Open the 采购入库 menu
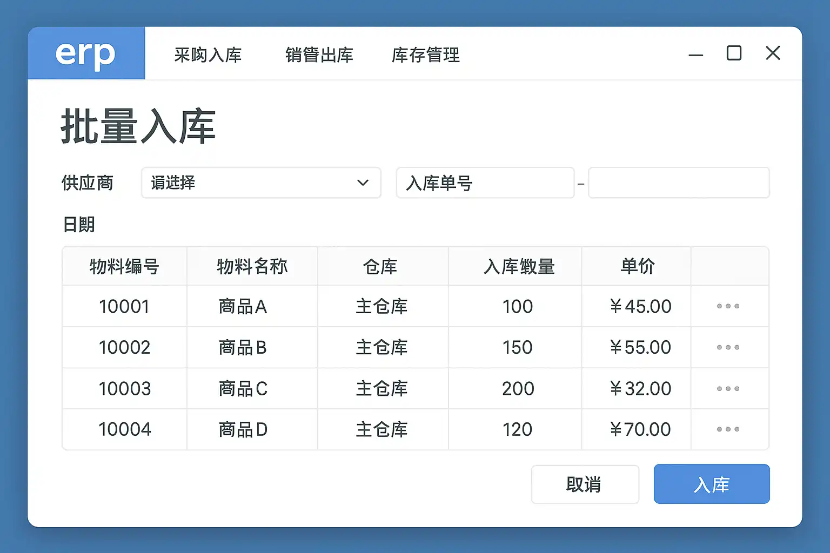The image size is (830, 553). click(x=207, y=55)
